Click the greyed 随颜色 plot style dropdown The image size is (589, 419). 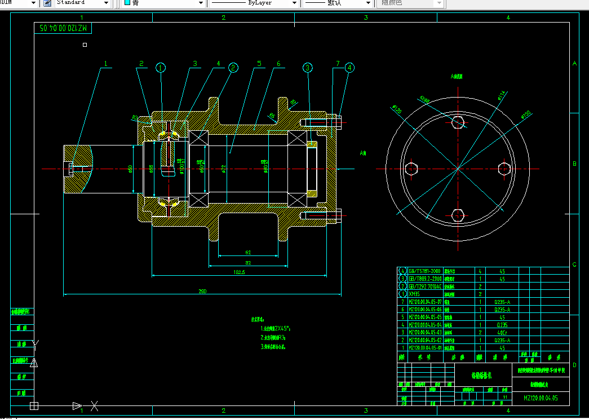pyautogui.click(x=410, y=3)
